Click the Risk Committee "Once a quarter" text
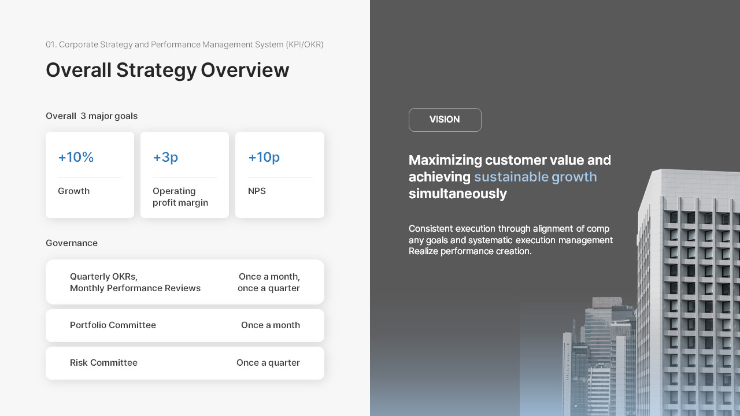The height and width of the screenshot is (416, 740). click(268, 363)
